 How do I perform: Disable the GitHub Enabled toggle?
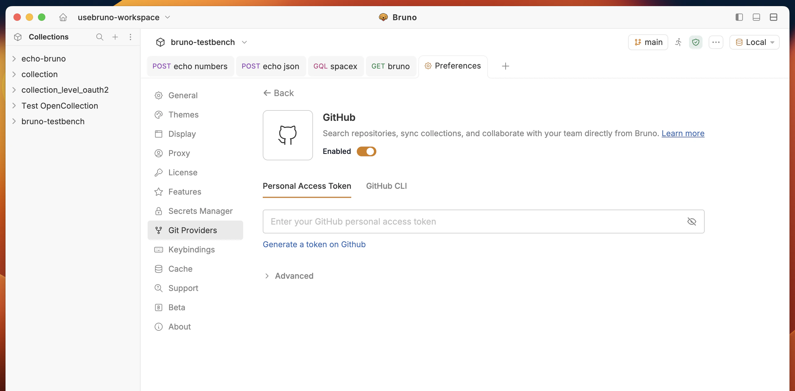pyautogui.click(x=366, y=151)
